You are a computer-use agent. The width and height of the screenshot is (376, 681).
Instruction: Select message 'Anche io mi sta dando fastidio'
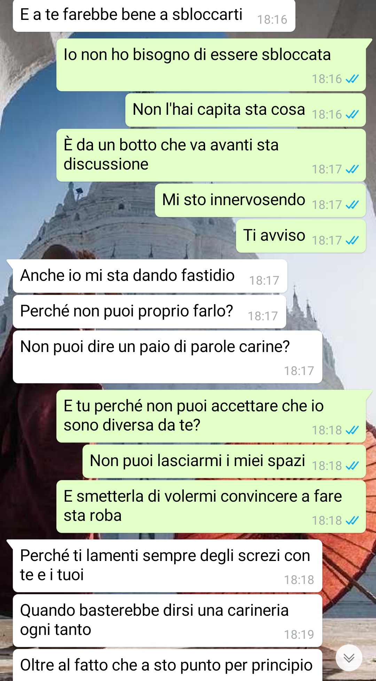tap(150, 276)
